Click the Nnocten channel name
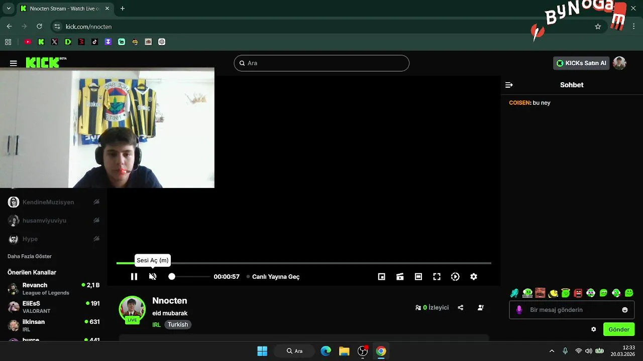Screen dimensions: 643x361 tap(170, 301)
